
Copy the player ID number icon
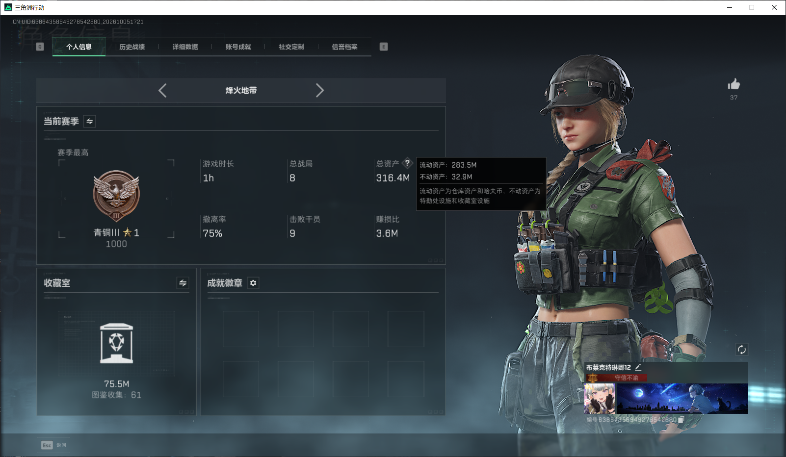coord(681,420)
